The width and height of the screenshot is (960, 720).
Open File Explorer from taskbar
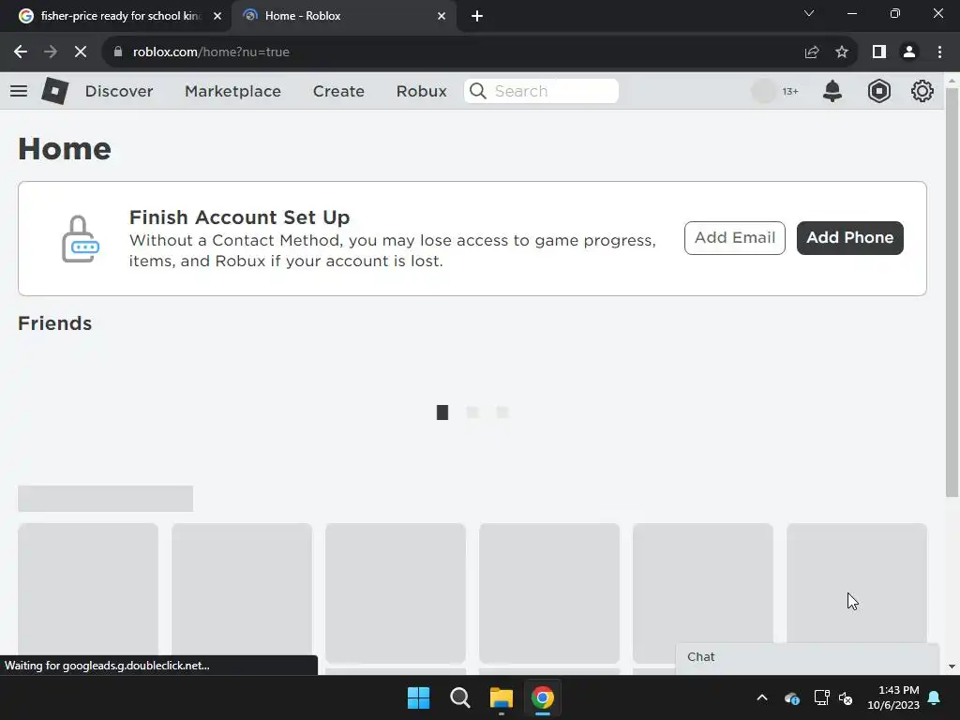(501, 697)
